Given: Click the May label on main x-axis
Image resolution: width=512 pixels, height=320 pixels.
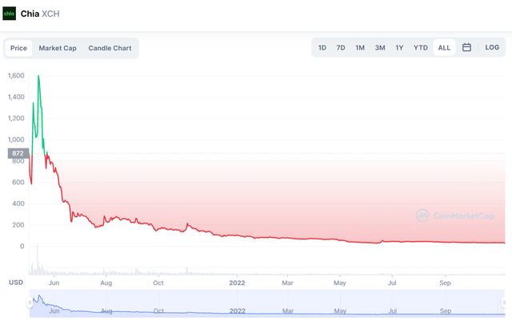Looking at the screenshot, I should click(x=339, y=282).
